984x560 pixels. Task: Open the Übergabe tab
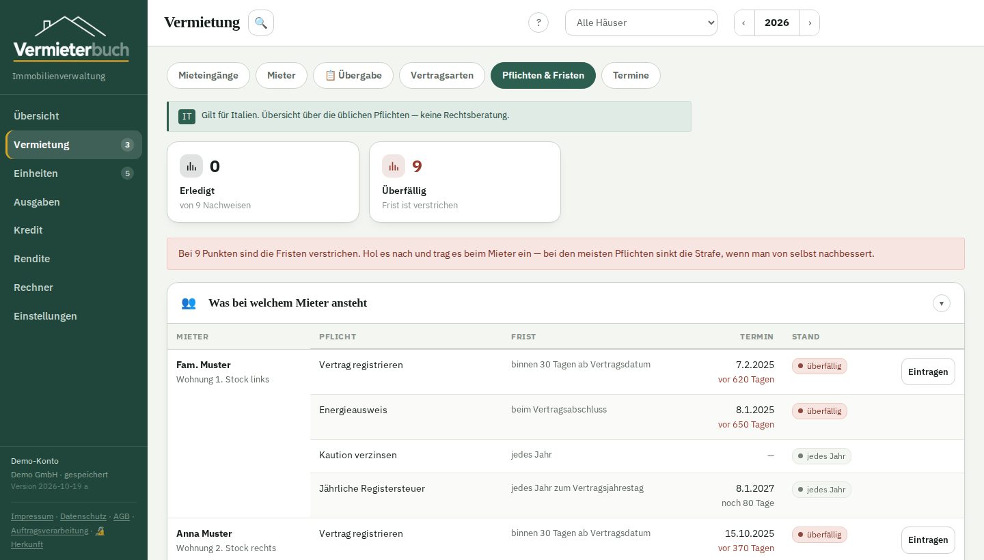(353, 75)
